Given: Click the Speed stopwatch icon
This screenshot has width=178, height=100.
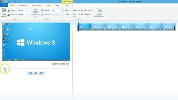Looking at the screenshot, I should pyautogui.click(x=42, y=10).
